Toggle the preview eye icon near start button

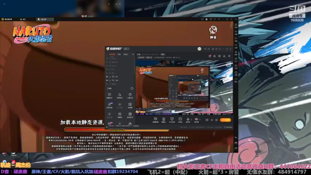pos(212,120)
